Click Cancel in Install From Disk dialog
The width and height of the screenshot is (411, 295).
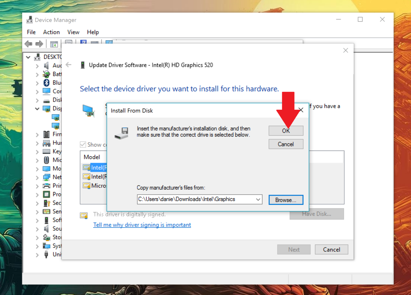286,144
